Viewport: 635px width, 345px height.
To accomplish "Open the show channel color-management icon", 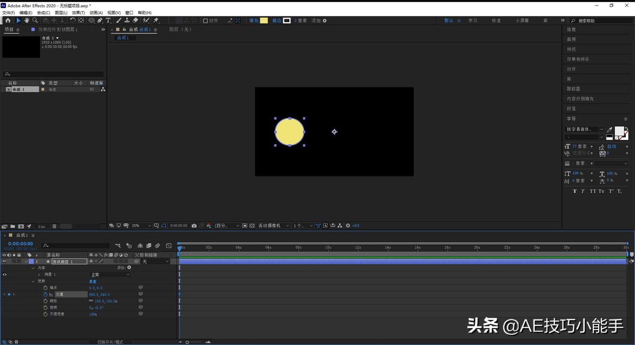I will pos(209,225).
